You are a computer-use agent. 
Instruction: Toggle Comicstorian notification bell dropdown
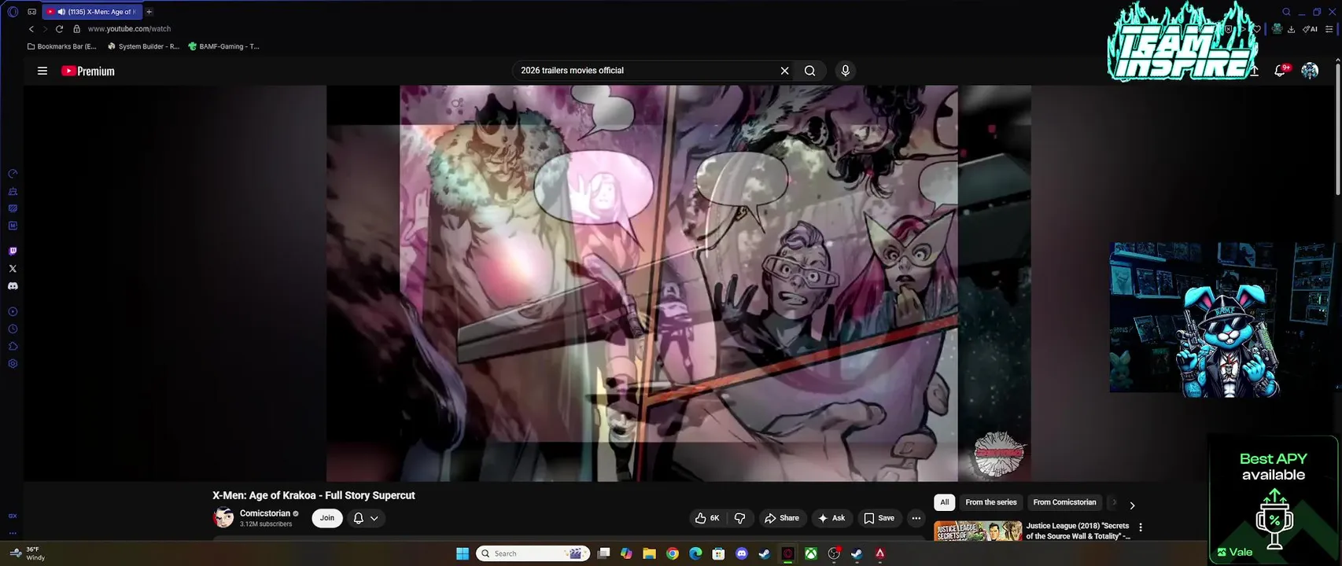[x=366, y=518]
